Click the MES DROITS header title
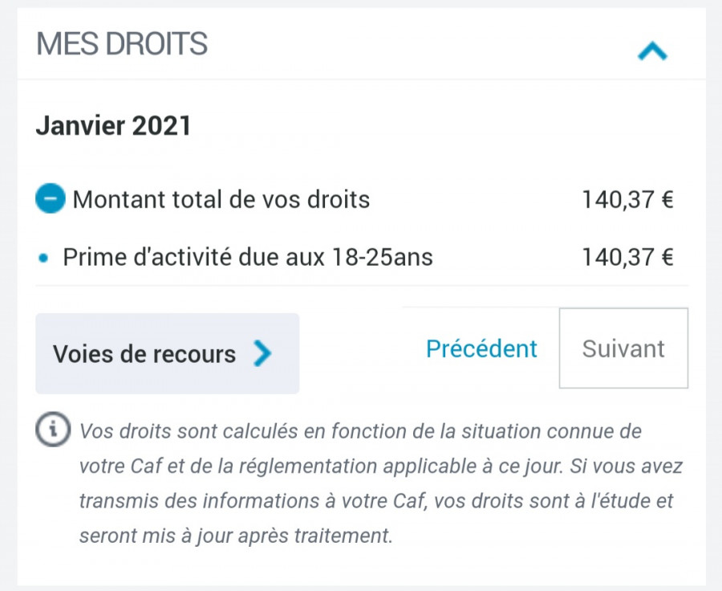 click(x=122, y=44)
